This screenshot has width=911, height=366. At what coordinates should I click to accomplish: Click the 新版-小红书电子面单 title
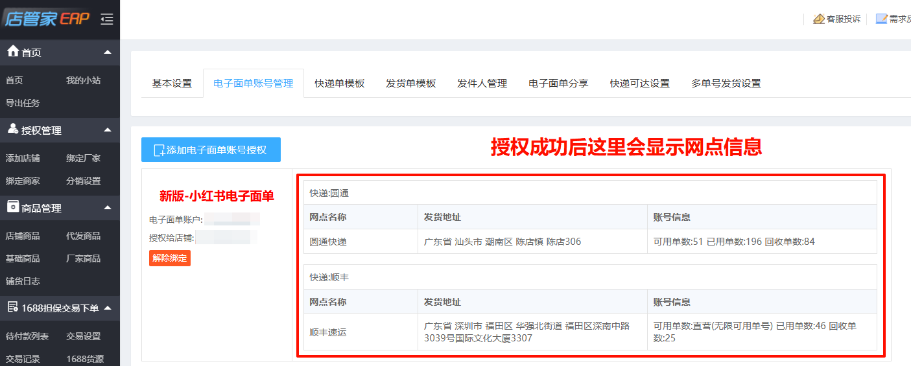(217, 196)
